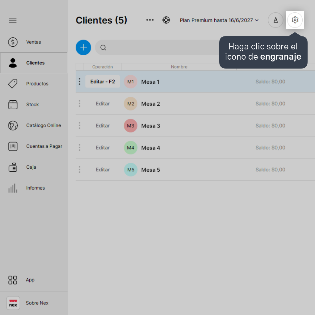Click Editar for Mesa 4
Image resolution: width=315 pixels, height=315 pixels.
click(103, 148)
